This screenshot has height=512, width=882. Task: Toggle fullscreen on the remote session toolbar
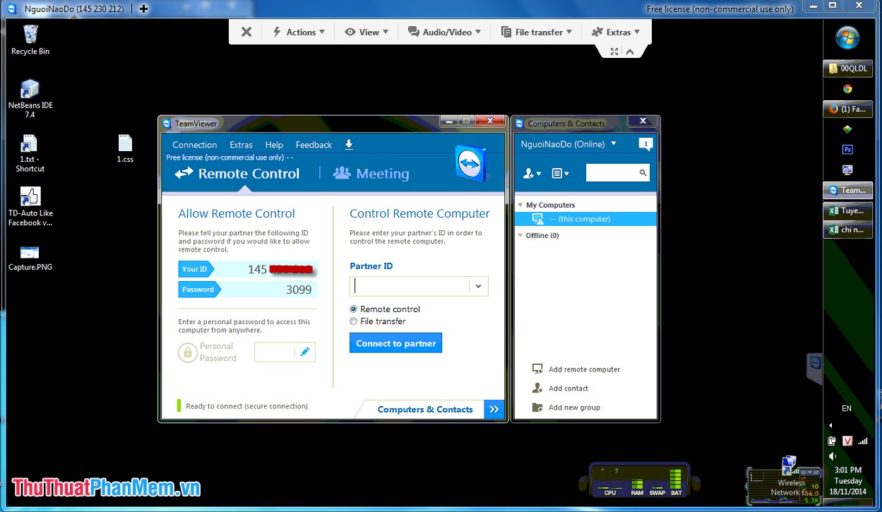pos(614,51)
